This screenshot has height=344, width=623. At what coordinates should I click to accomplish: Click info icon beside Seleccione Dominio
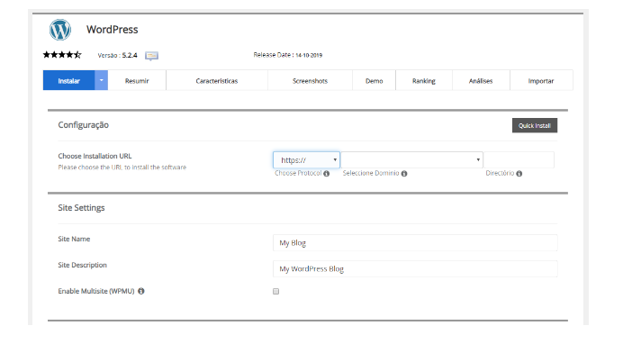[x=404, y=174]
